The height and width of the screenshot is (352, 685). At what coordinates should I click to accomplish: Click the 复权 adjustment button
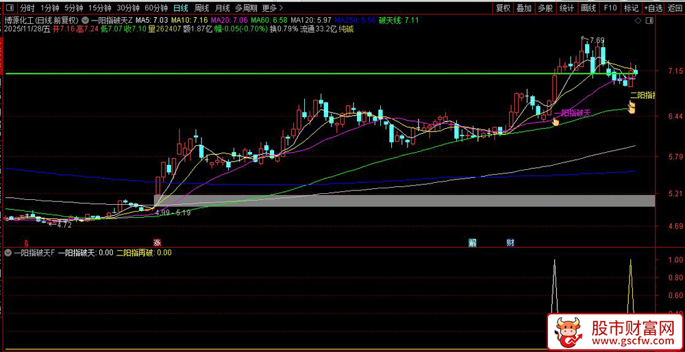coord(503,8)
